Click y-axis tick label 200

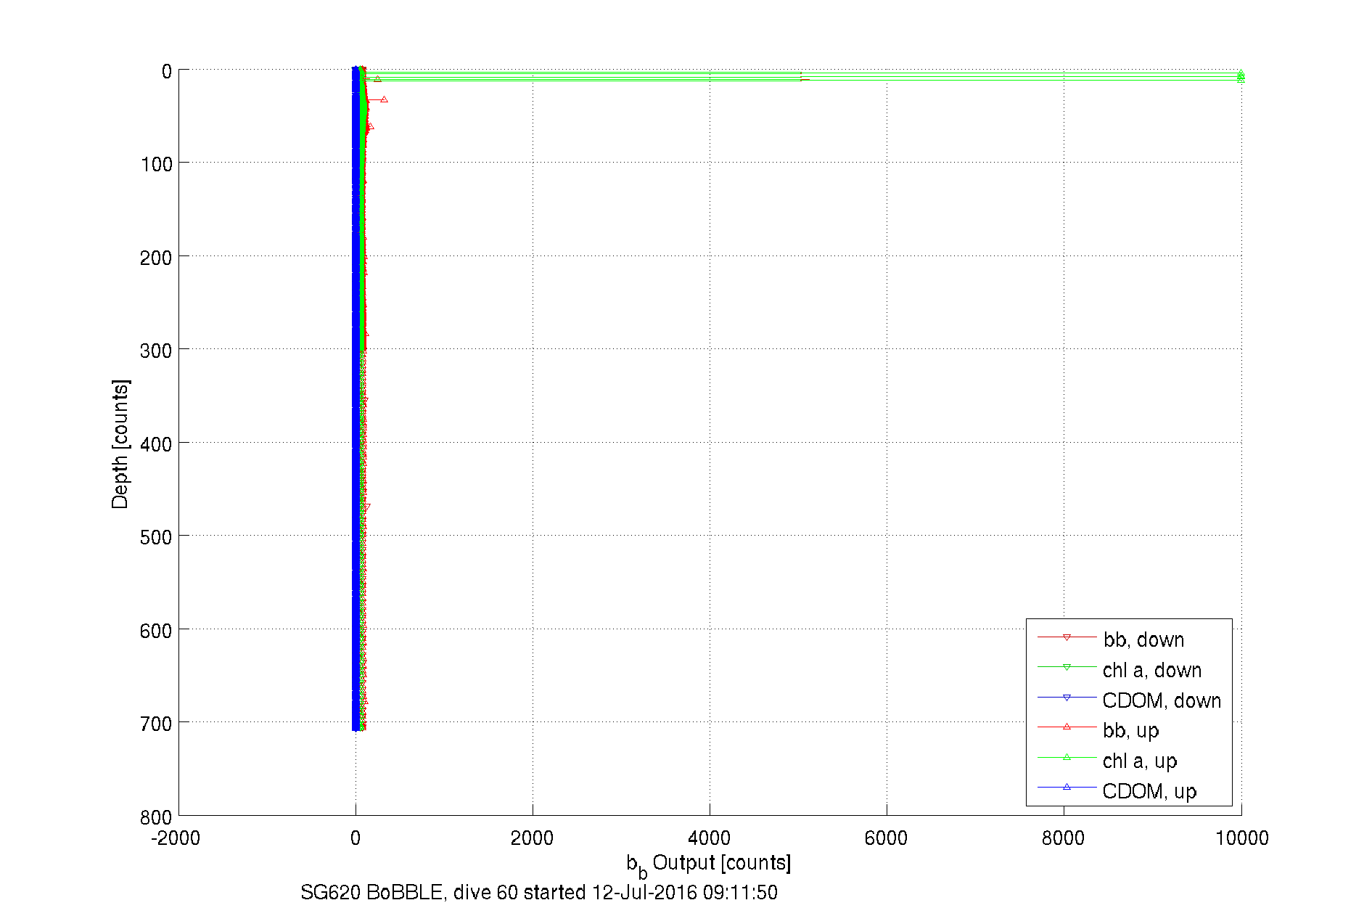157,258
